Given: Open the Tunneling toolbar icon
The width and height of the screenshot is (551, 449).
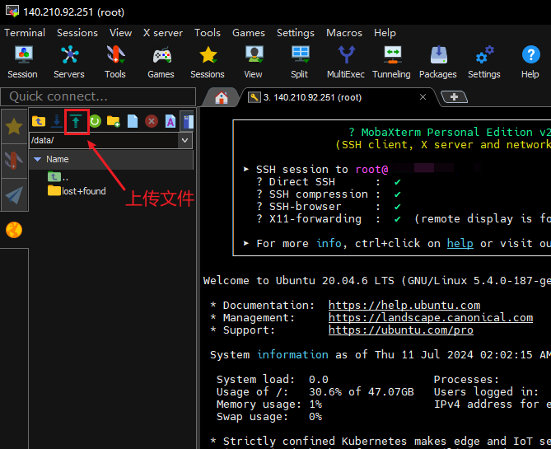Looking at the screenshot, I should (x=392, y=62).
